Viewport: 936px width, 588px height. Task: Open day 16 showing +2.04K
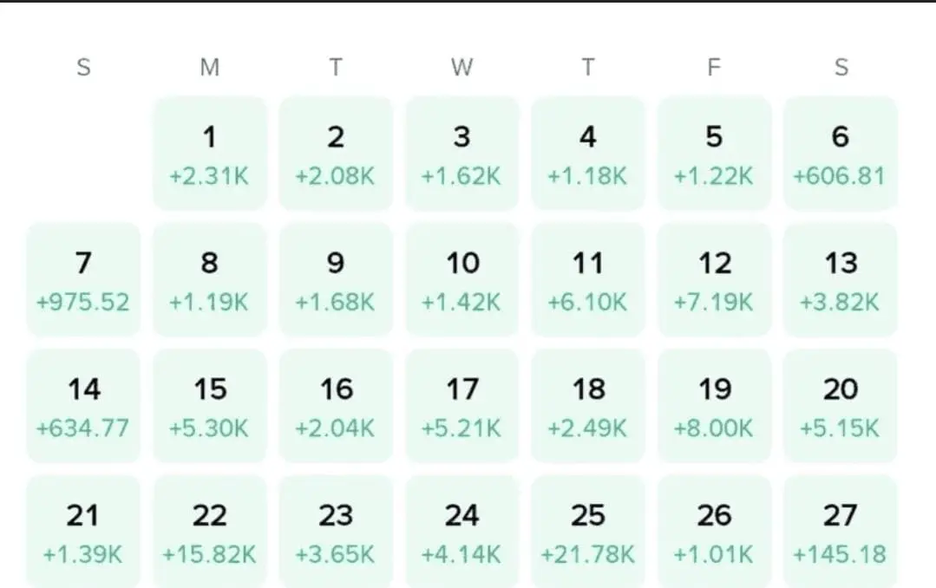point(336,406)
